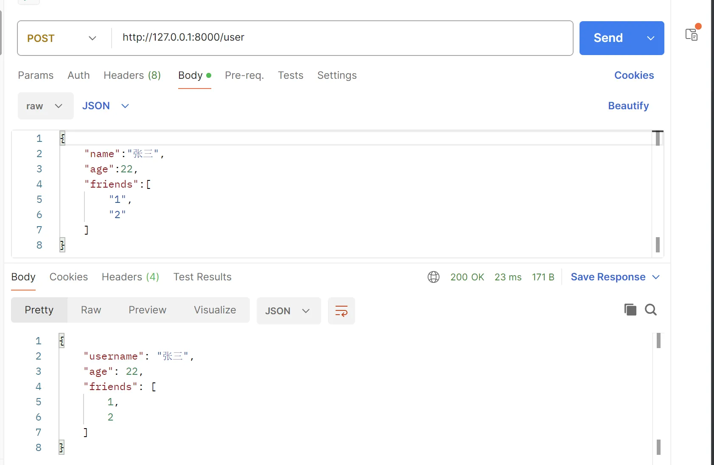
Task: Open the response Cookies tab
Action: pyautogui.click(x=69, y=277)
